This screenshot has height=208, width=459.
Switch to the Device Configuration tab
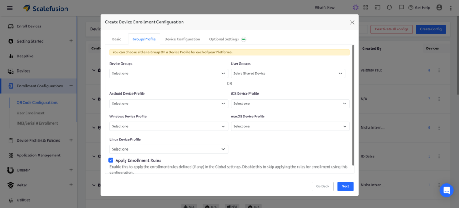tap(182, 39)
